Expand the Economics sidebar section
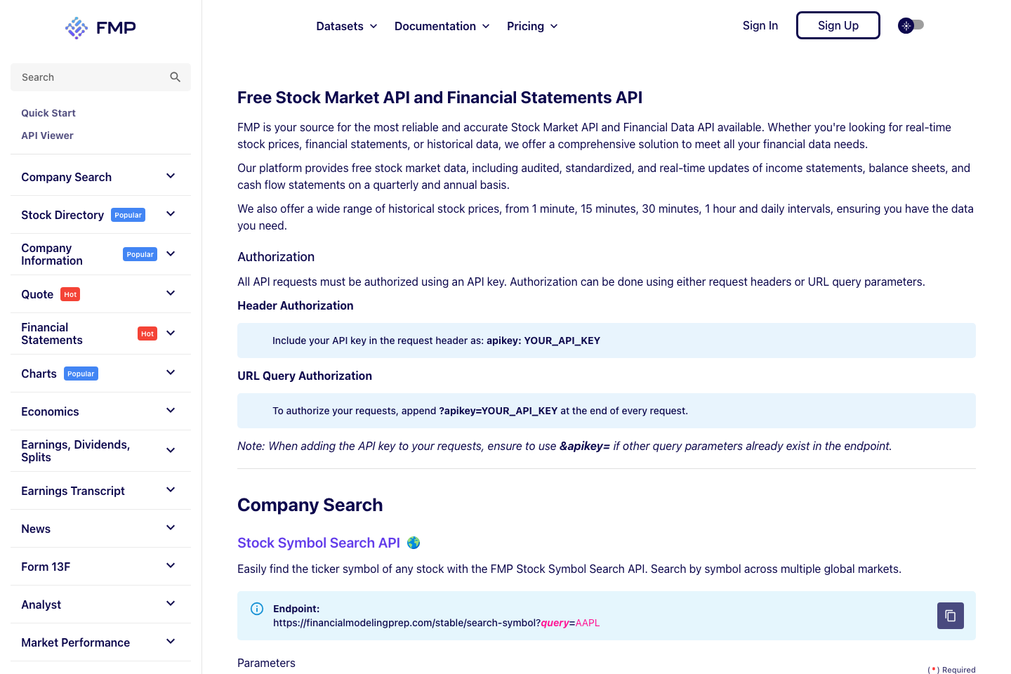The width and height of the screenshot is (1011, 674). [170, 410]
